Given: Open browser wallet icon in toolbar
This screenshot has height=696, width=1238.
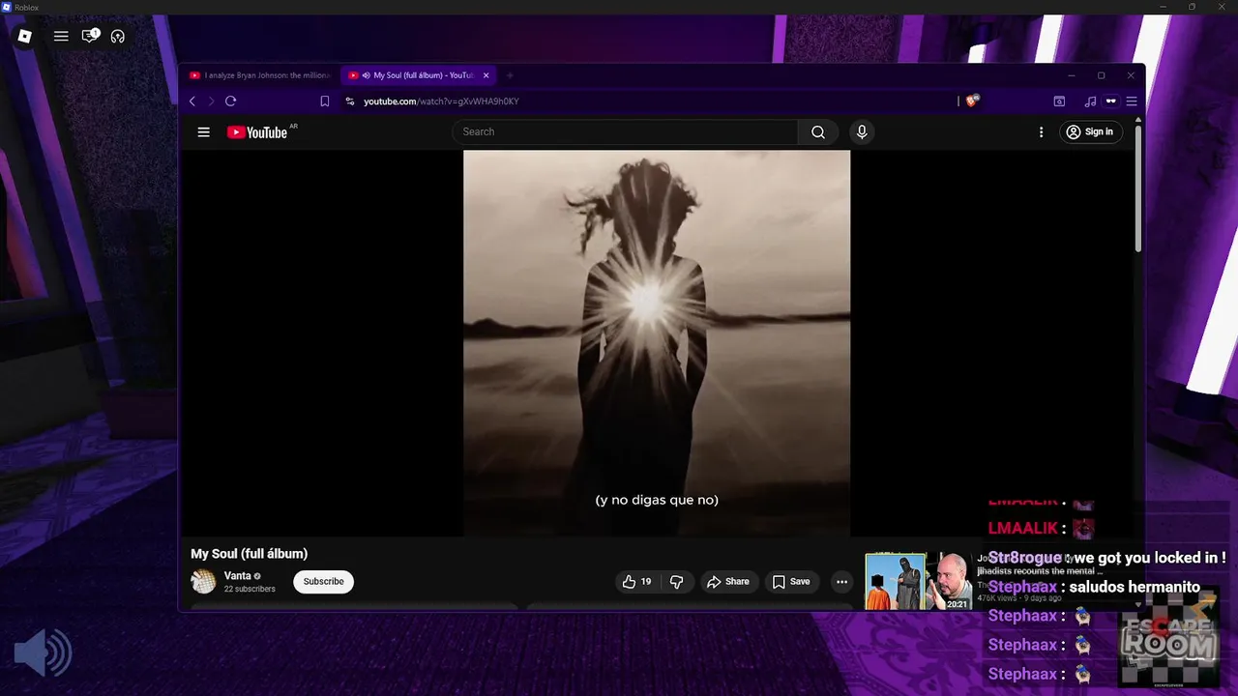Looking at the screenshot, I should pos(1059,101).
